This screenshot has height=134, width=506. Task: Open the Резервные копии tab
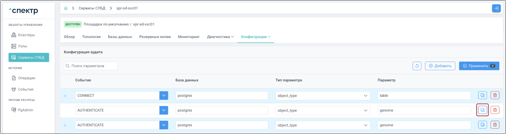coord(155,37)
